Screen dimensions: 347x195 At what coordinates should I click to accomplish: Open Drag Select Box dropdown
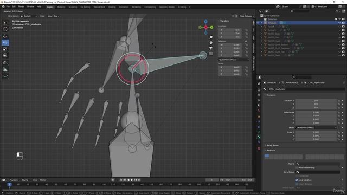[x=53, y=16]
